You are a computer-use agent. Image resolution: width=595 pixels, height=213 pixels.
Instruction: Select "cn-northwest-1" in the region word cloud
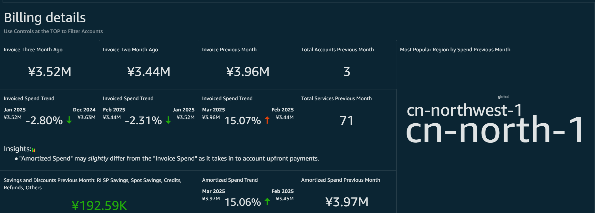[464, 110]
